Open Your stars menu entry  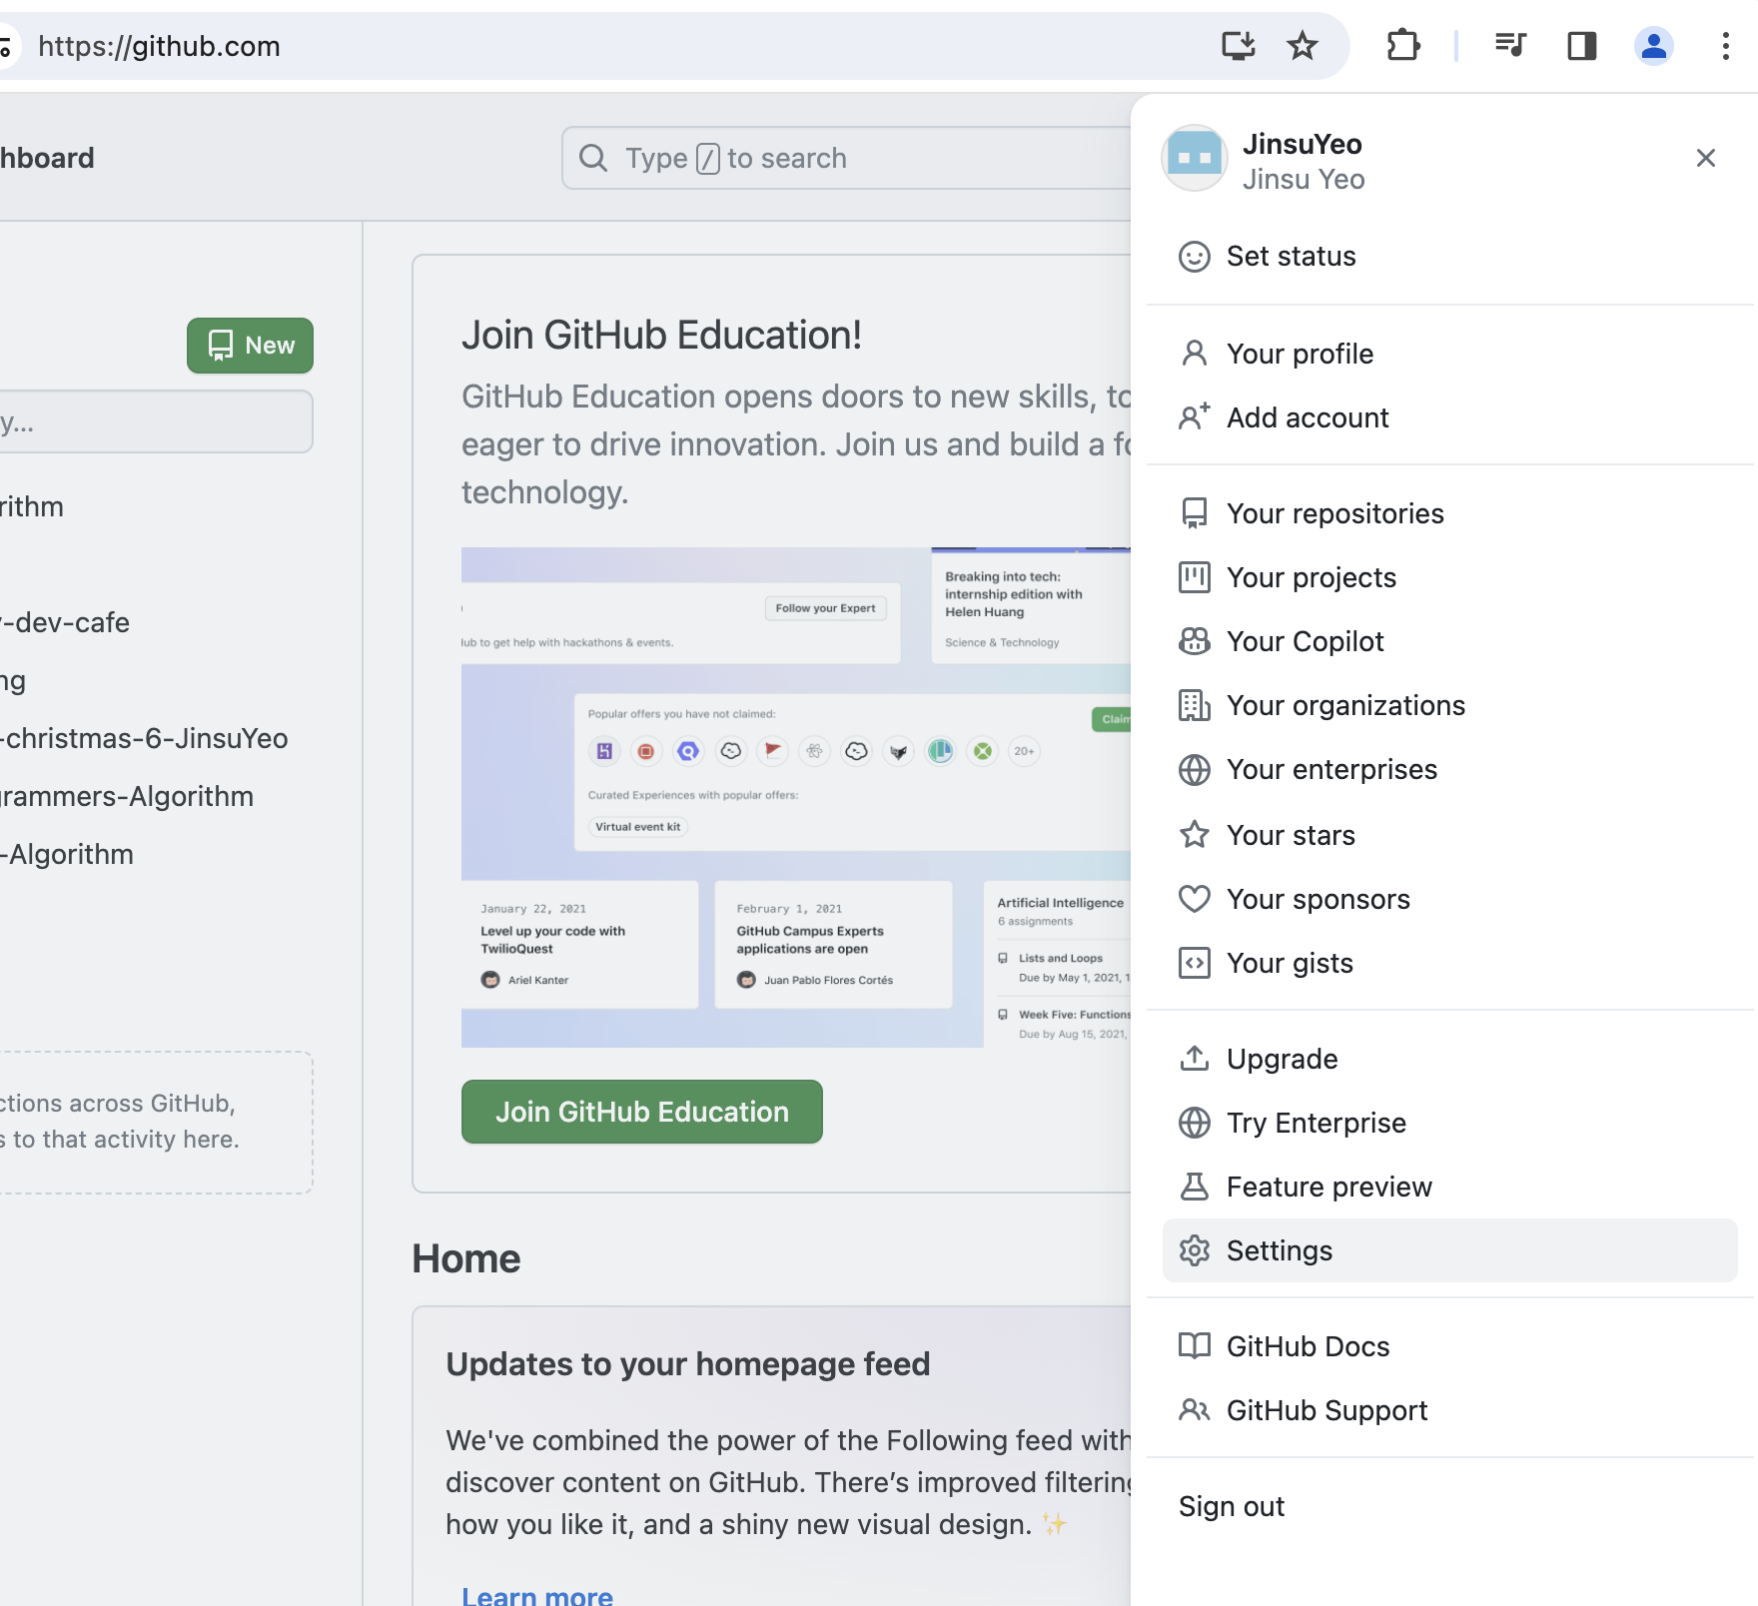1449,834
